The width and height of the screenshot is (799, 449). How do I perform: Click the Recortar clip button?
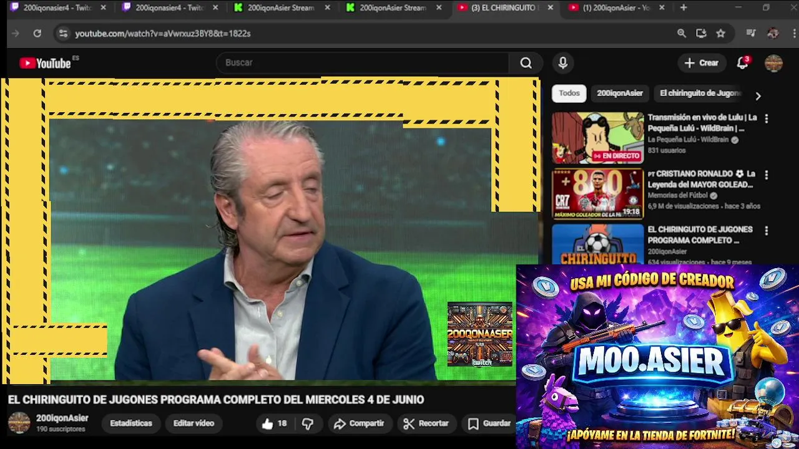(x=426, y=423)
